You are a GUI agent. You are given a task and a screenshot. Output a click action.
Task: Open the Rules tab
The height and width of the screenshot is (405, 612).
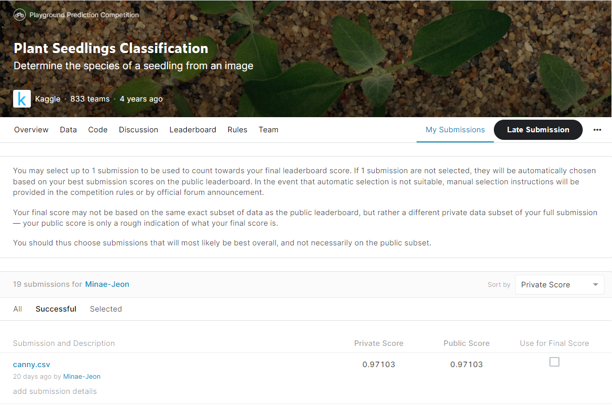[237, 130]
